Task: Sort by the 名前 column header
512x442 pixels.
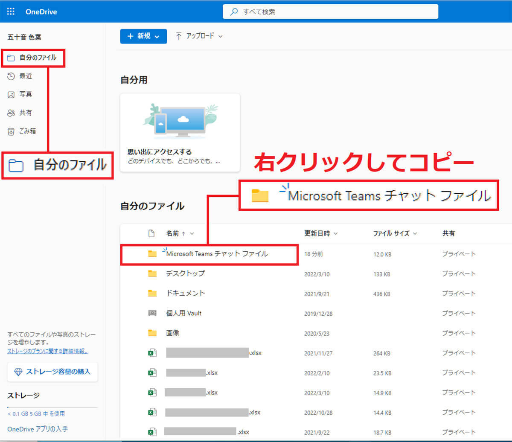Action: [x=180, y=233]
